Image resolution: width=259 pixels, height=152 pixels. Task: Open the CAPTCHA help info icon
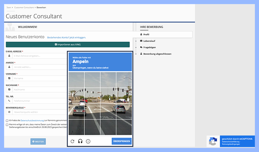pyautogui.click(x=88, y=141)
